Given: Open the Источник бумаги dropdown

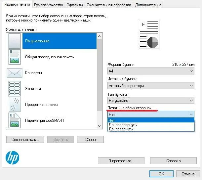Looking at the screenshot, I should pyautogui.click(x=151, y=86).
